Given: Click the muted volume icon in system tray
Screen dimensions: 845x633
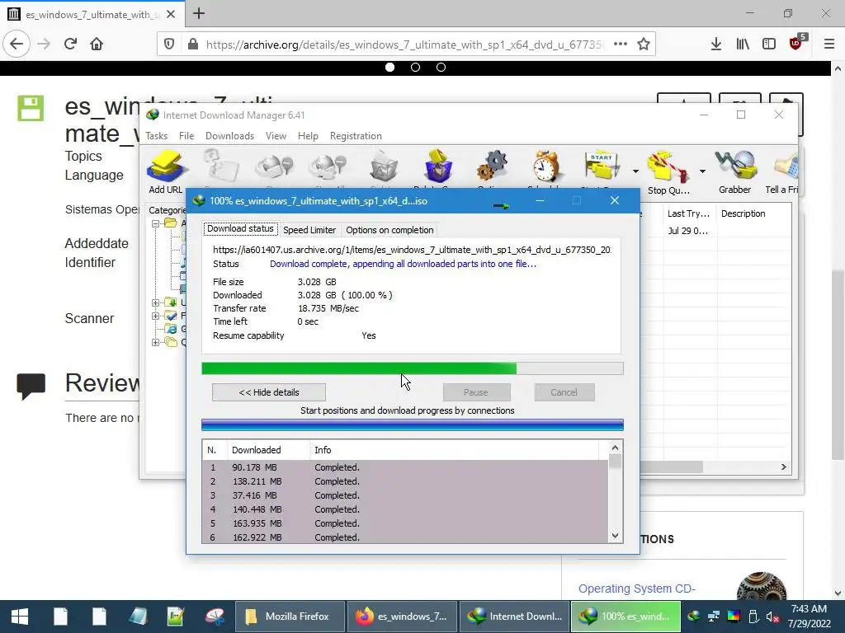Looking at the screenshot, I should tap(772, 617).
